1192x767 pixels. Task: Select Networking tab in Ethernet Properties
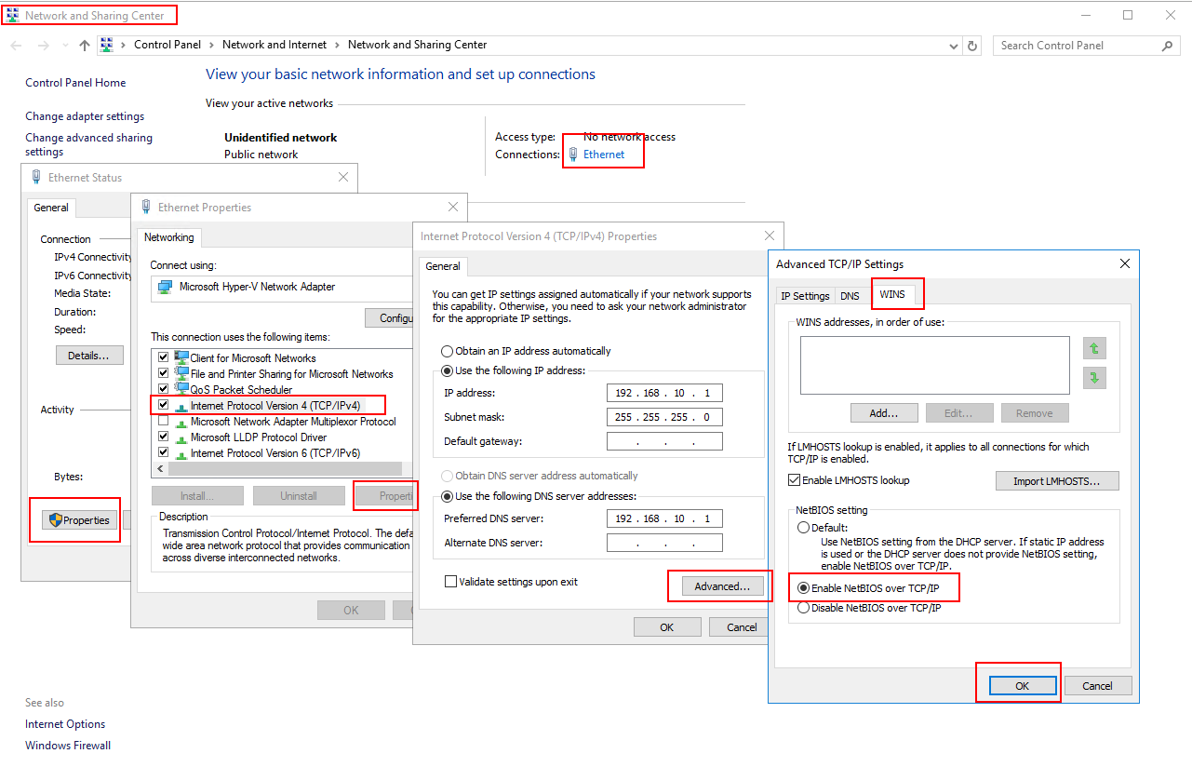point(169,237)
